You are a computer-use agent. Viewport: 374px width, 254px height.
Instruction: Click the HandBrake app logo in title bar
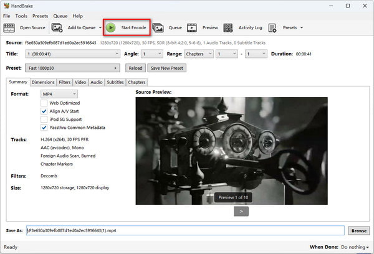tap(6, 6)
